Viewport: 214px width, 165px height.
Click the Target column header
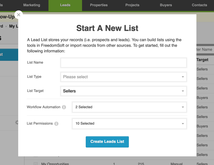point(202,60)
